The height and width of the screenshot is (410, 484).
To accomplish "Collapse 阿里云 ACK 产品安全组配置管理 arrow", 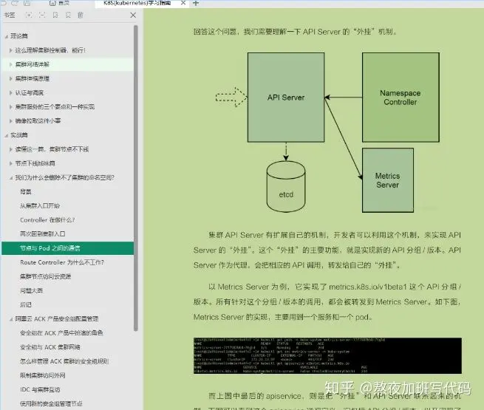I will tap(11, 319).
